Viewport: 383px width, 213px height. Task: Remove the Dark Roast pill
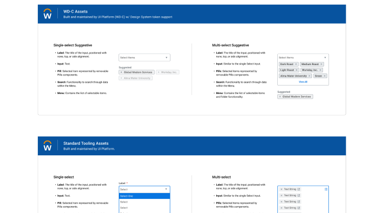pyautogui.click(x=296, y=64)
